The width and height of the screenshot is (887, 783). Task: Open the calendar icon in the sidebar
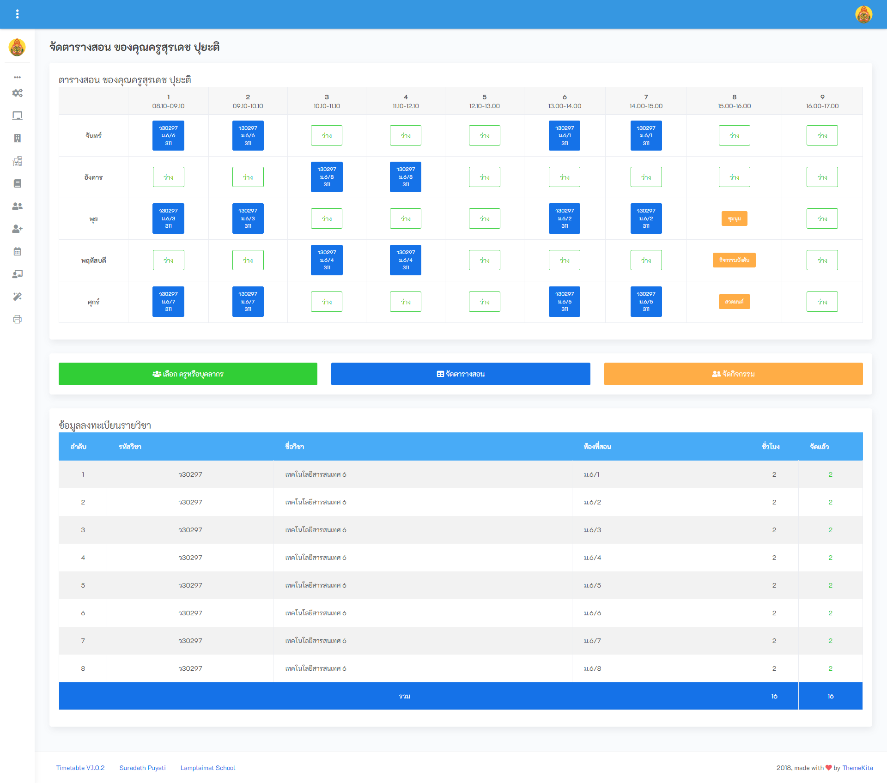pos(18,251)
